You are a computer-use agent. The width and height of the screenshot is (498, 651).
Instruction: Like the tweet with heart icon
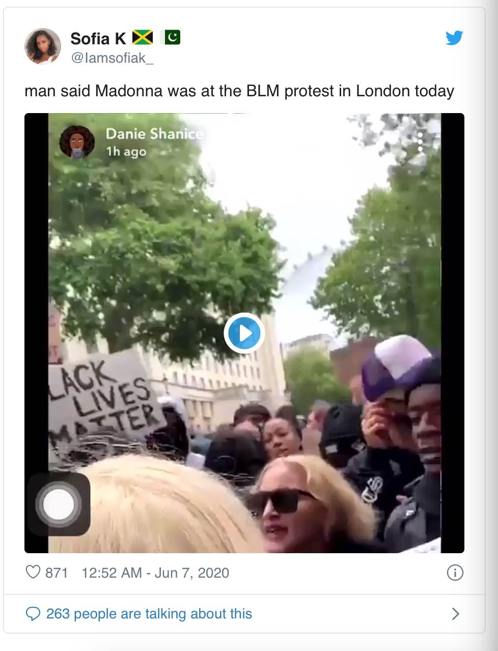pyautogui.click(x=33, y=572)
